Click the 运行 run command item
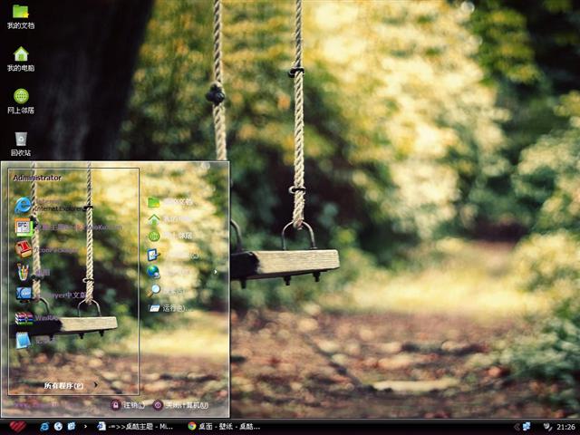 [x=169, y=308]
